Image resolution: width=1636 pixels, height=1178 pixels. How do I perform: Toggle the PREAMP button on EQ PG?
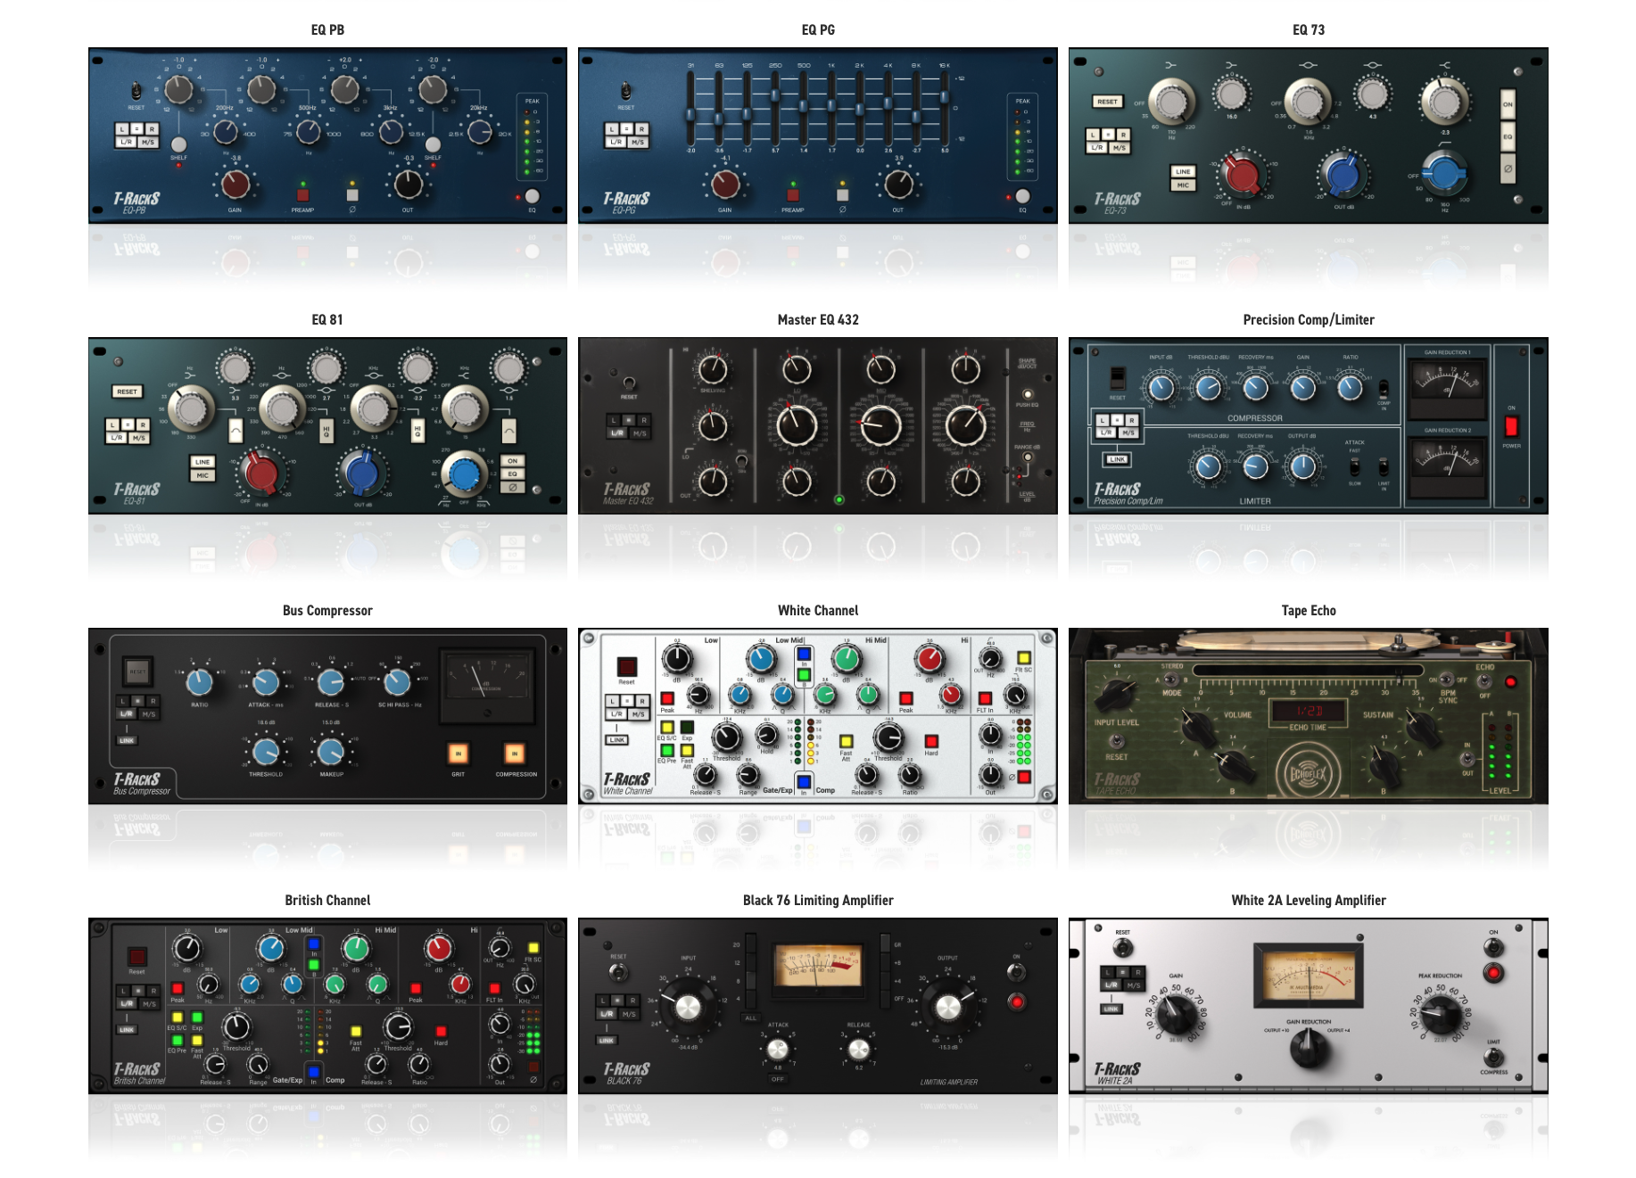(793, 194)
